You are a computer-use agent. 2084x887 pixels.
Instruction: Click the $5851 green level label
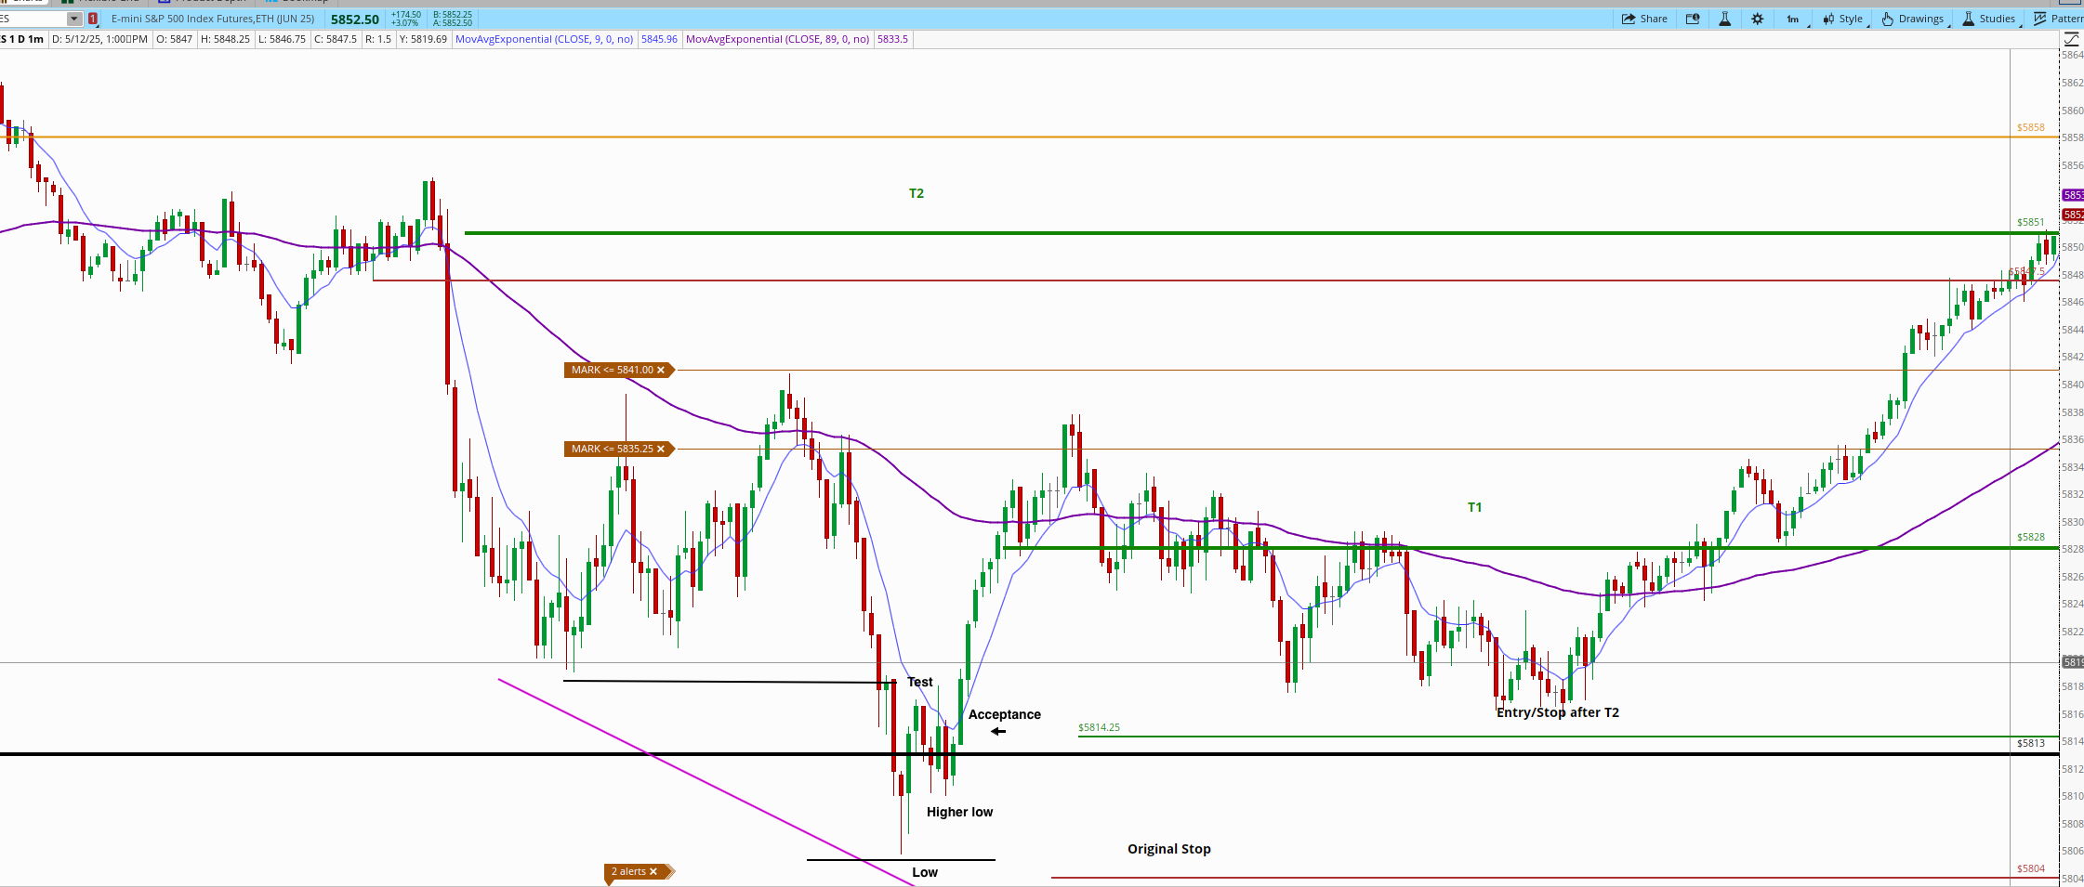pos(2031,222)
